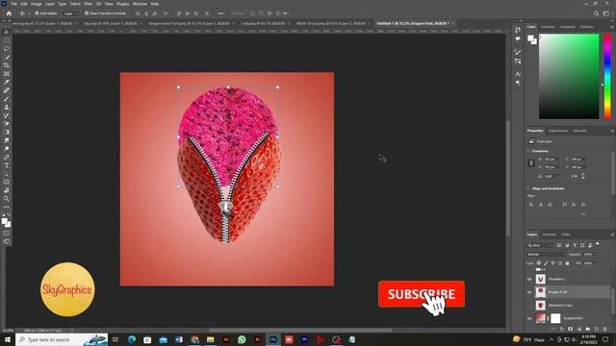
Task: Click the Lock position icon
Action: 552,263
